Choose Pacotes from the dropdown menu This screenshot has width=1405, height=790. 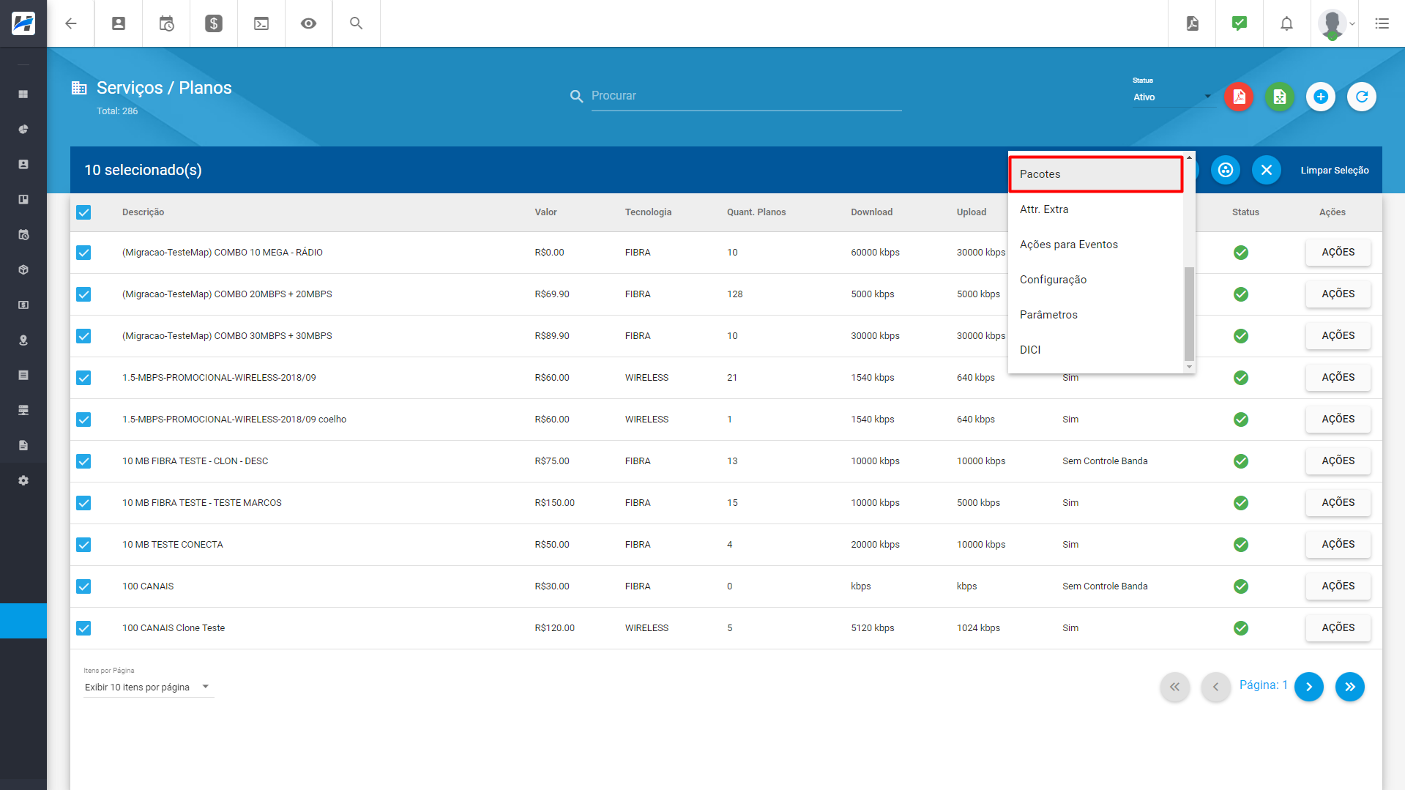(1096, 174)
